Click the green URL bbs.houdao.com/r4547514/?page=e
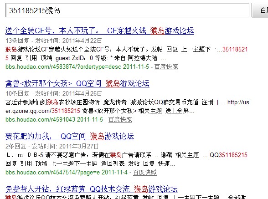The width and height of the screenshot is (268, 199). pyautogui.click(x=52, y=172)
